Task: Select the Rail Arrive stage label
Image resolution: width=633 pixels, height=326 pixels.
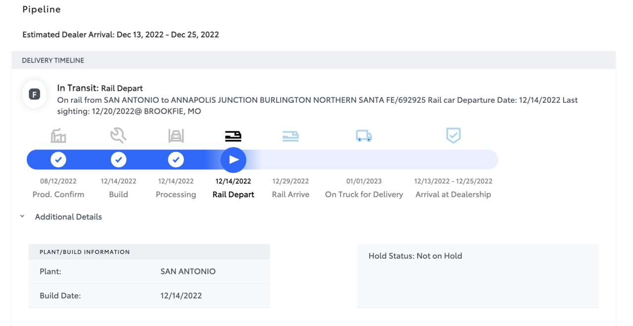Action: pos(291,194)
